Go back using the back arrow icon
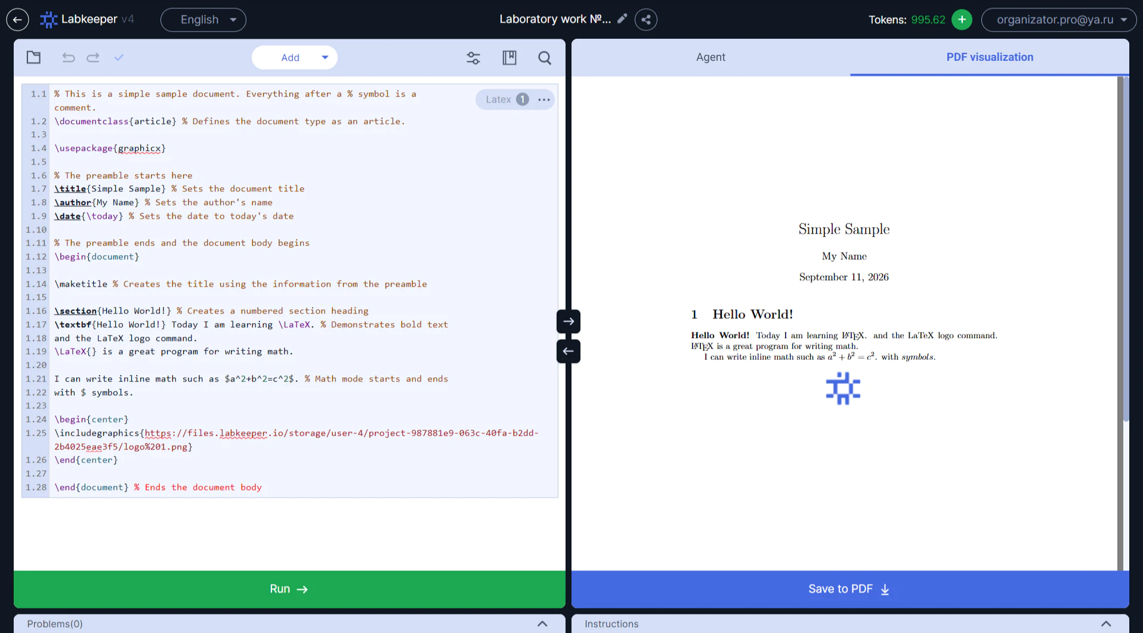1143x633 pixels. tap(17, 20)
